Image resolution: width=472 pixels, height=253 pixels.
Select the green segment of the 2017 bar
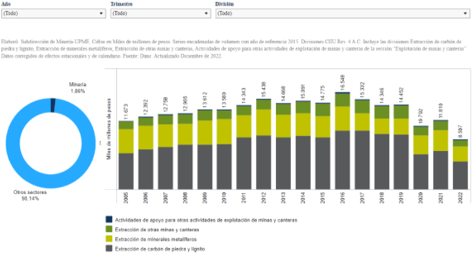[362, 107]
